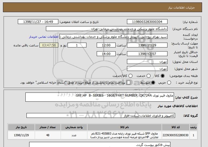Click the request creator name field
The image size is (208, 147).
point(113,37)
